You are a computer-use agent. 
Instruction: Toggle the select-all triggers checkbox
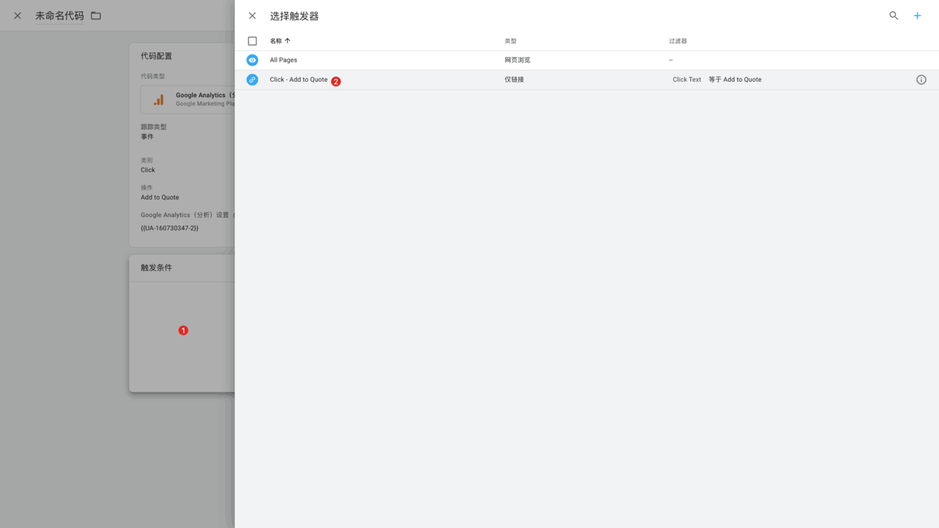[252, 41]
